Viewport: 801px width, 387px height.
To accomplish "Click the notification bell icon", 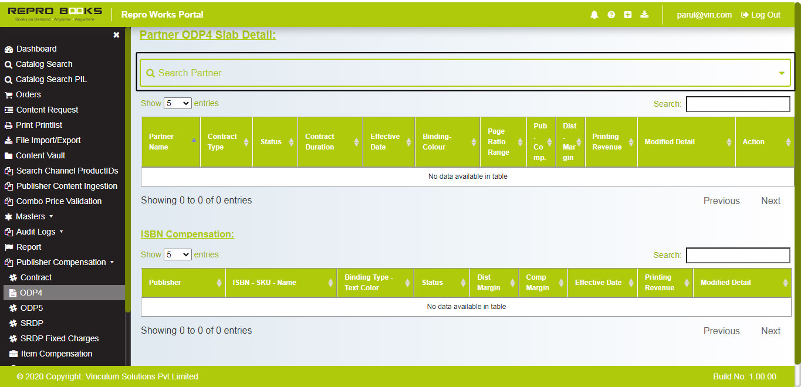I will point(594,15).
